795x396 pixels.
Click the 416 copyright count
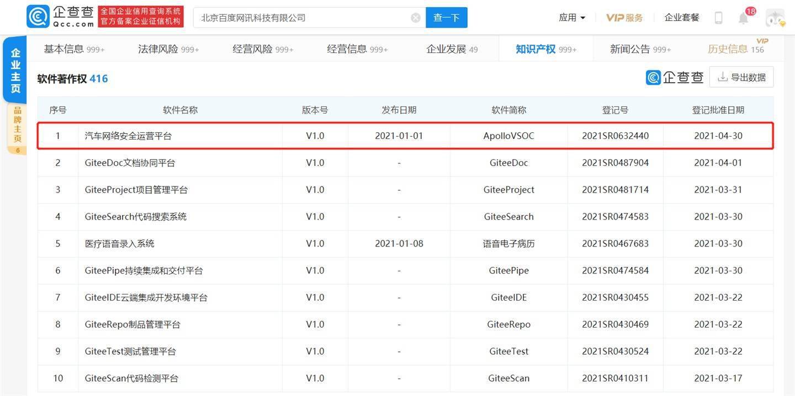coord(99,79)
